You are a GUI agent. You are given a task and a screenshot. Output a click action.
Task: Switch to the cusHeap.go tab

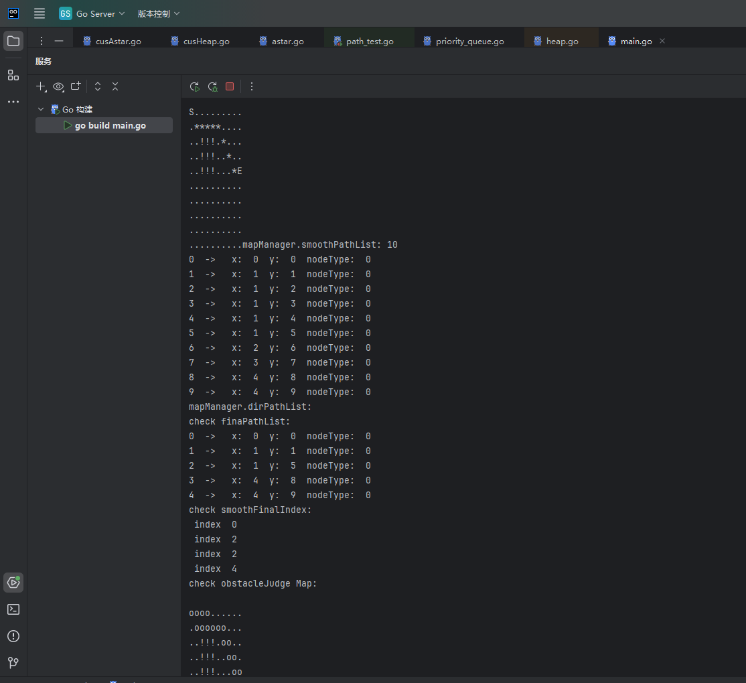(200, 42)
